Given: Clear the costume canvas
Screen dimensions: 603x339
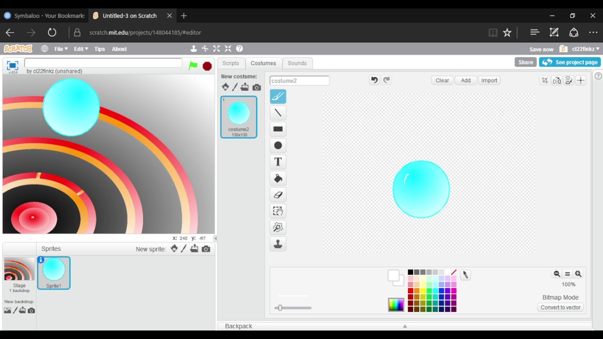Looking at the screenshot, I should click(x=442, y=81).
